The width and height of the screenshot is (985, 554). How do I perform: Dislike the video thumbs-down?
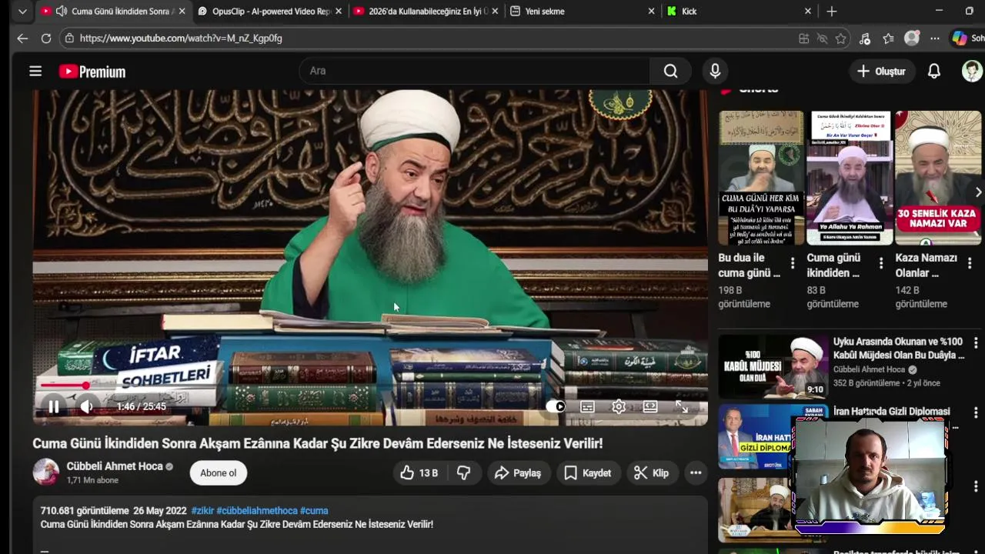[x=464, y=473]
